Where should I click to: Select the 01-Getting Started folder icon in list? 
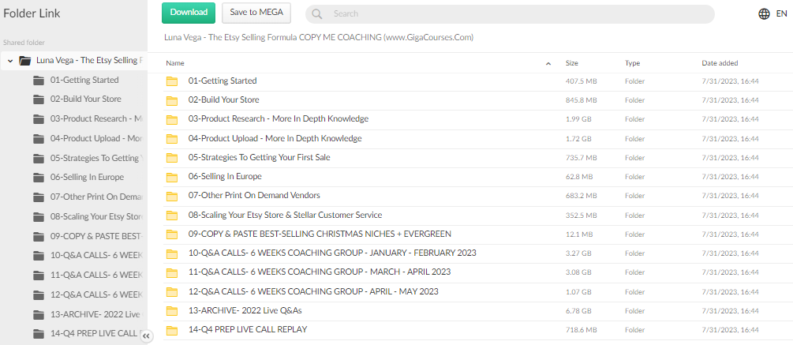click(172, 81)
